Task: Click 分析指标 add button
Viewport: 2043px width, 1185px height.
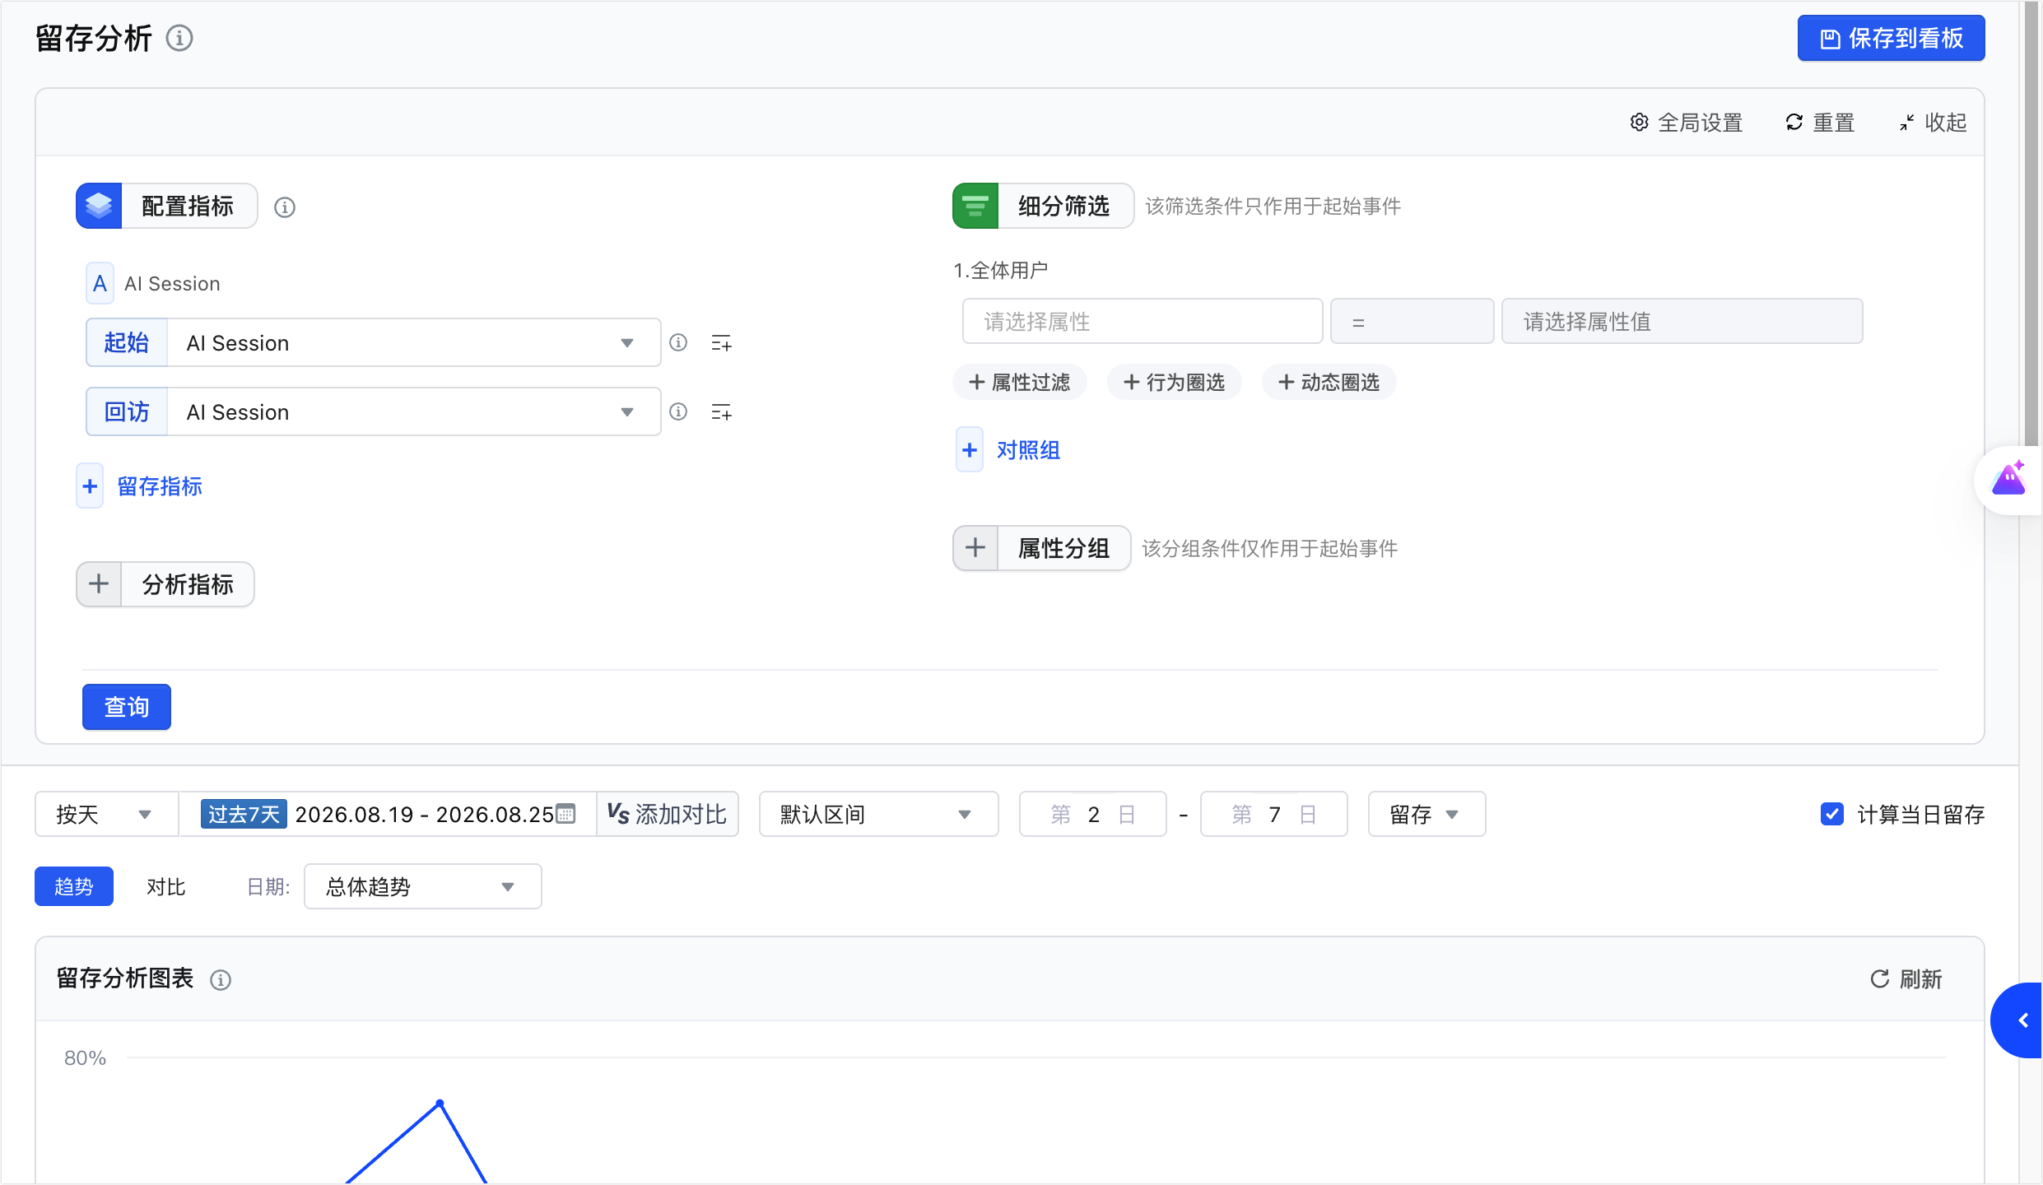Action: pyautogui.click(x=165, y=584)
